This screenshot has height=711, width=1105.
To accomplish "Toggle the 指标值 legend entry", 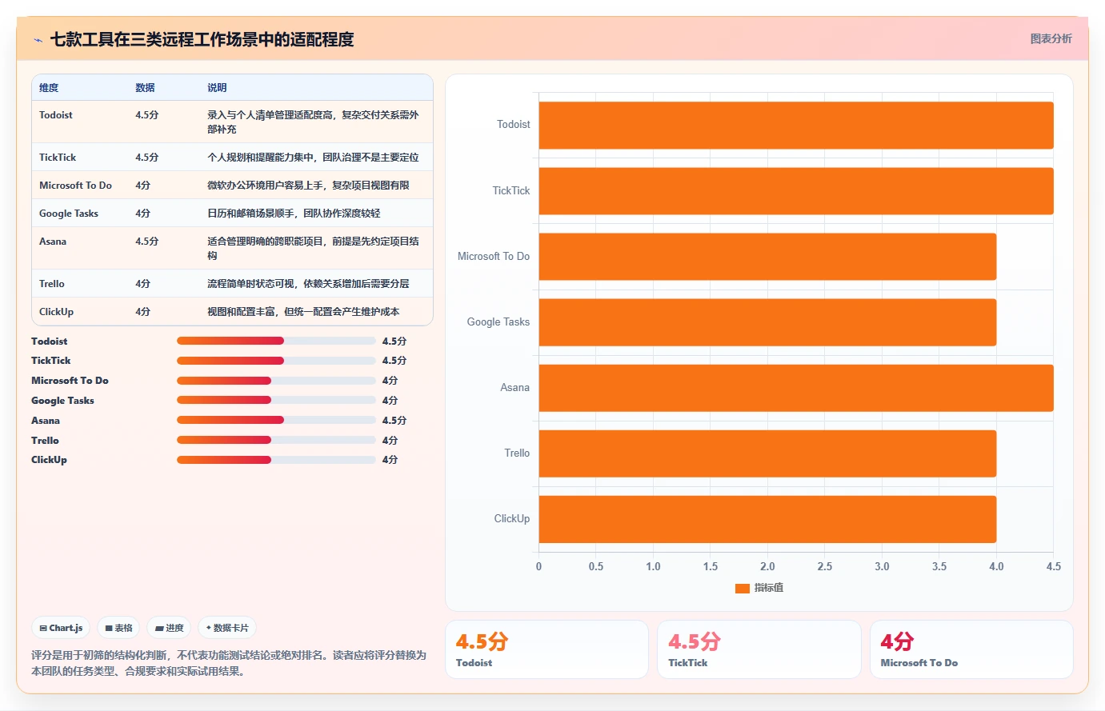I will [x=759, y=588].
